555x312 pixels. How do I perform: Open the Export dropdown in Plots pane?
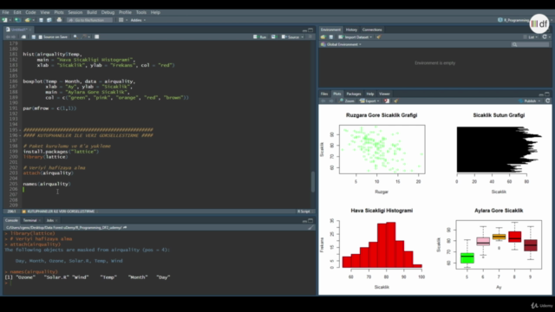[369, 101]
